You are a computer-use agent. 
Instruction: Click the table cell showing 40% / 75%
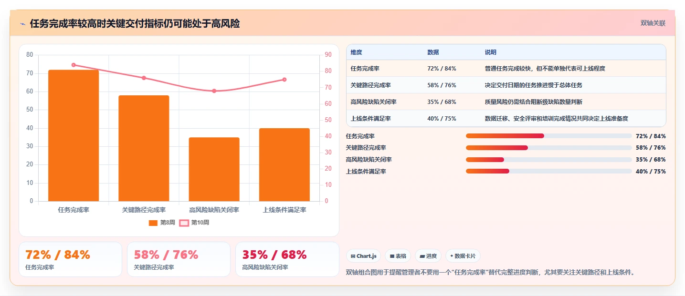(x=442, y=119)
